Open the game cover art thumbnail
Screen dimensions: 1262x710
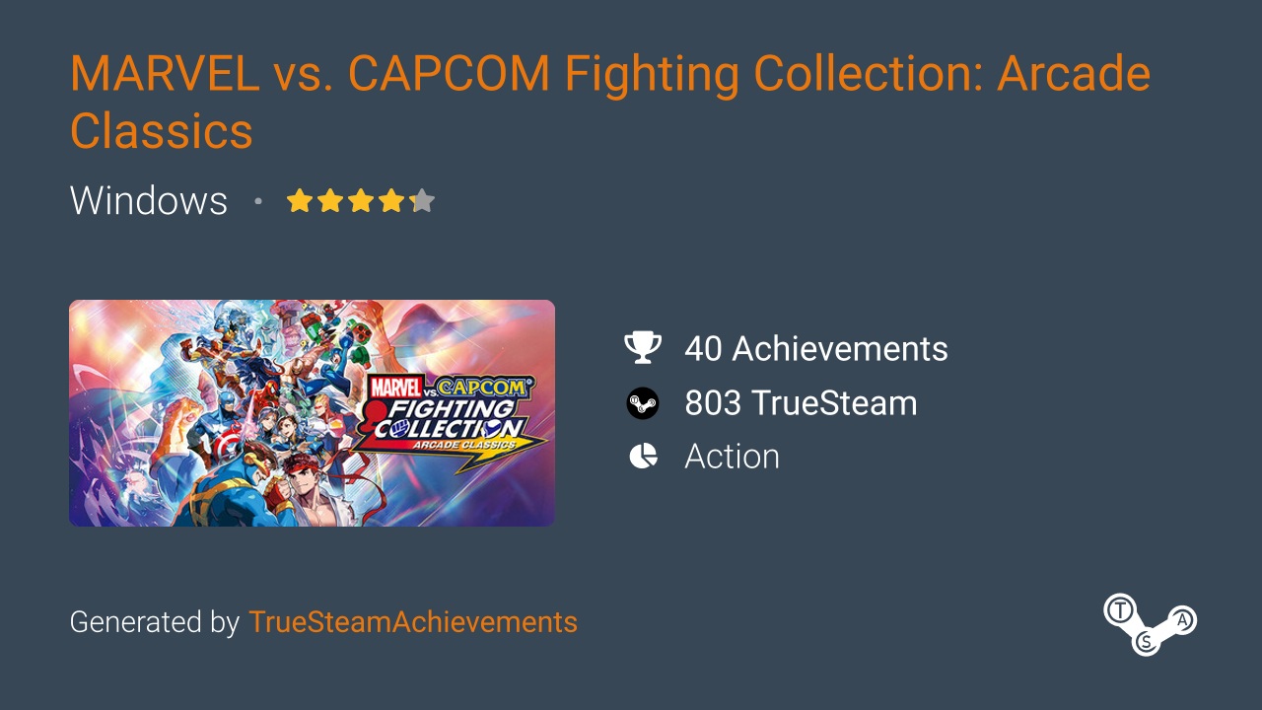[312, 413]
